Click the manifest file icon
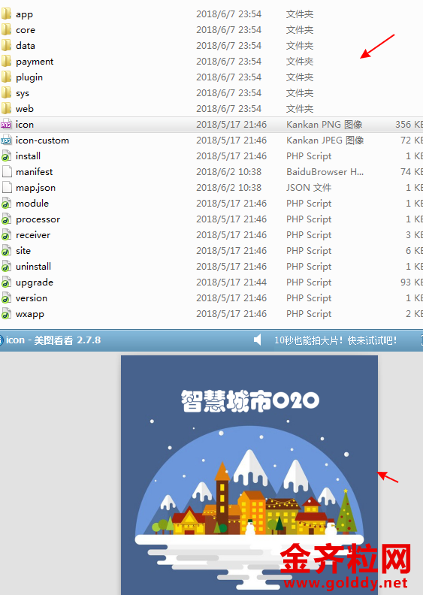The image size is (423, 595). 7,172
